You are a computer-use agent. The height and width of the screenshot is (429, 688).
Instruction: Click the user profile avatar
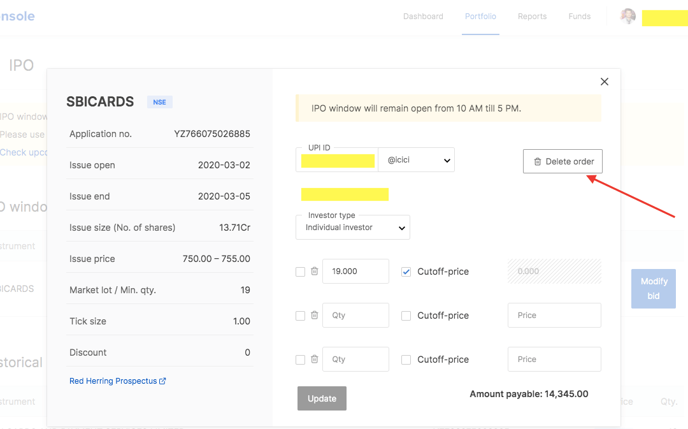click(628, 16)
